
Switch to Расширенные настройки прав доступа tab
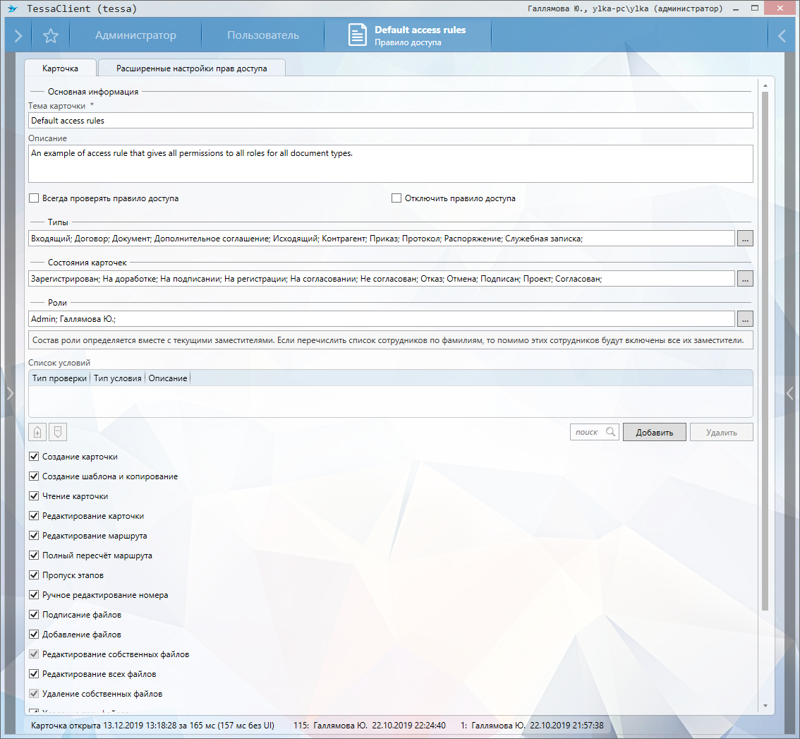coord(192,68)
